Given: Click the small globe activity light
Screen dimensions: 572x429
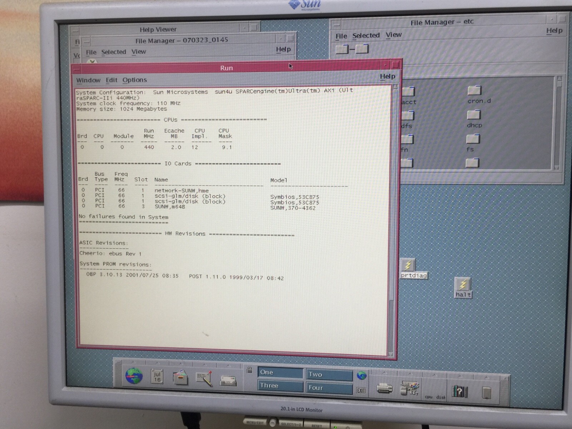Looking at the screenshot, I should pos(362,375).
